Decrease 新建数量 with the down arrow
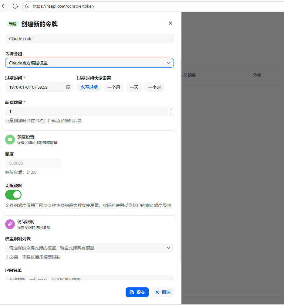Viewport: 284px width, 305px height. (x=171, y=114)
